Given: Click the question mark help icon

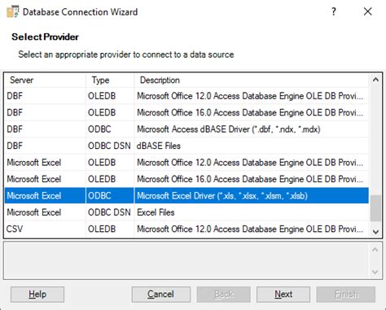Looking at the screenshot, I should [x=334, y=11].
